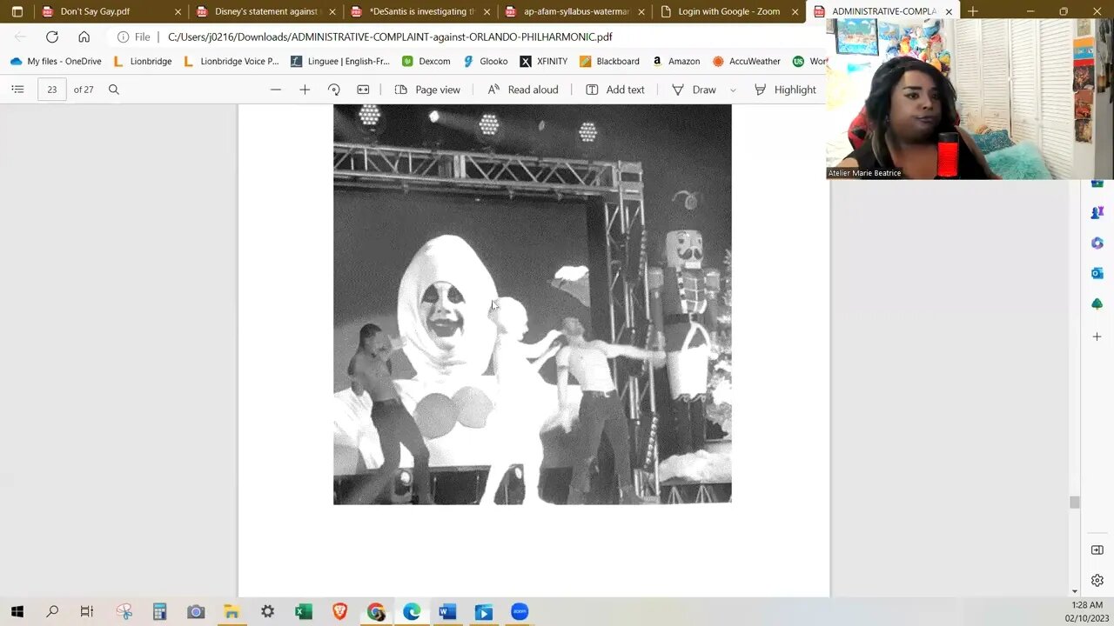Open the Dexcom bookmark
This screenshot has height=626, width=1114.
426,62
